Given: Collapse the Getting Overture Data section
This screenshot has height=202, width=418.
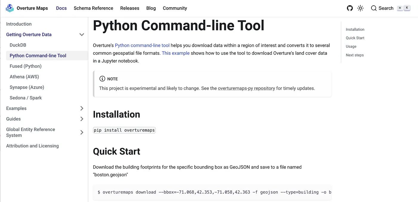Looking at the screenshot, I should pos(82,35).
